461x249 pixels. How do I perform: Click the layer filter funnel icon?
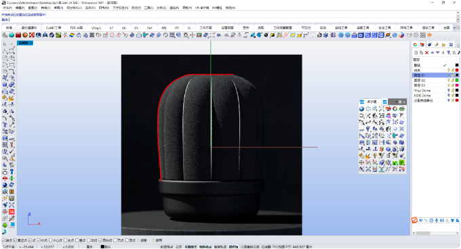point(448,53)
